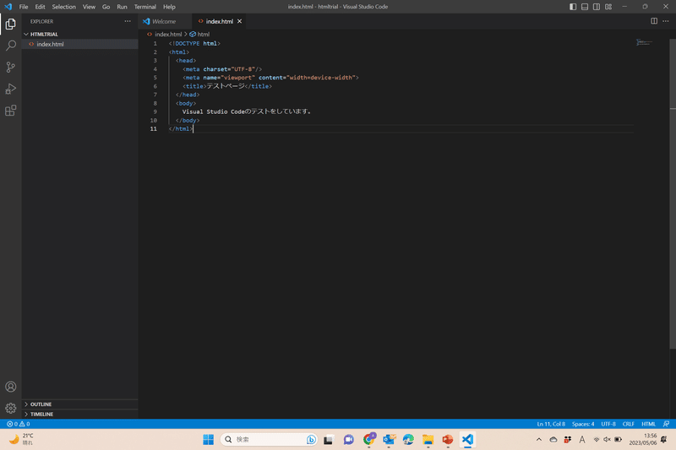This screenshot has width=676, height=450.
Task: Click the html element in the breadcrumb
Action: pyautogui.click(x=203, y=34)
